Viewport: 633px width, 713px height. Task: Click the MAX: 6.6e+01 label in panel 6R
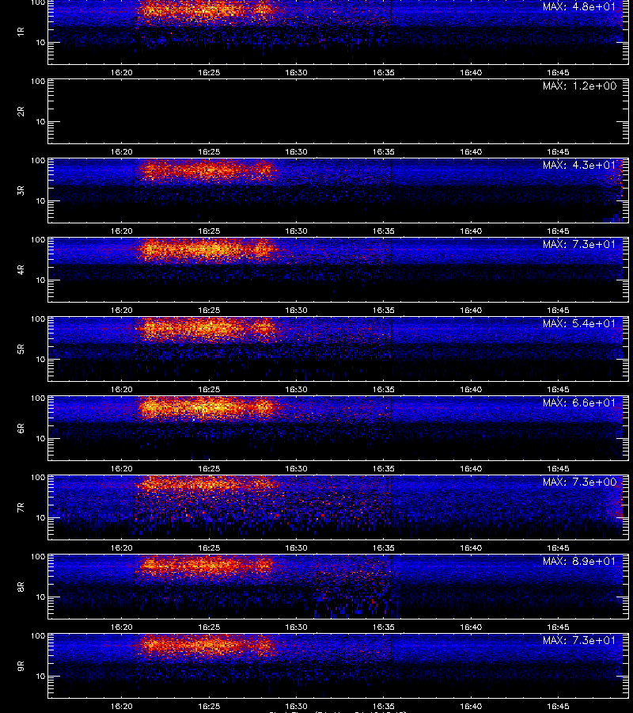579,402
